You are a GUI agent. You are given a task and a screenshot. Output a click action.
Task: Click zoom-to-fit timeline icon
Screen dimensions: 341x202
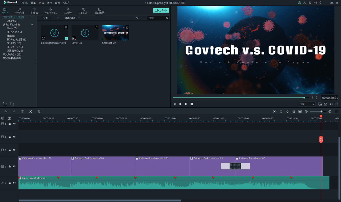pyautogui.click(x=300, y=112)
